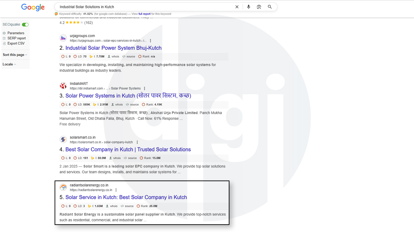
Task: Click the magnifying glass search button
Action: [x=270, y=7]
